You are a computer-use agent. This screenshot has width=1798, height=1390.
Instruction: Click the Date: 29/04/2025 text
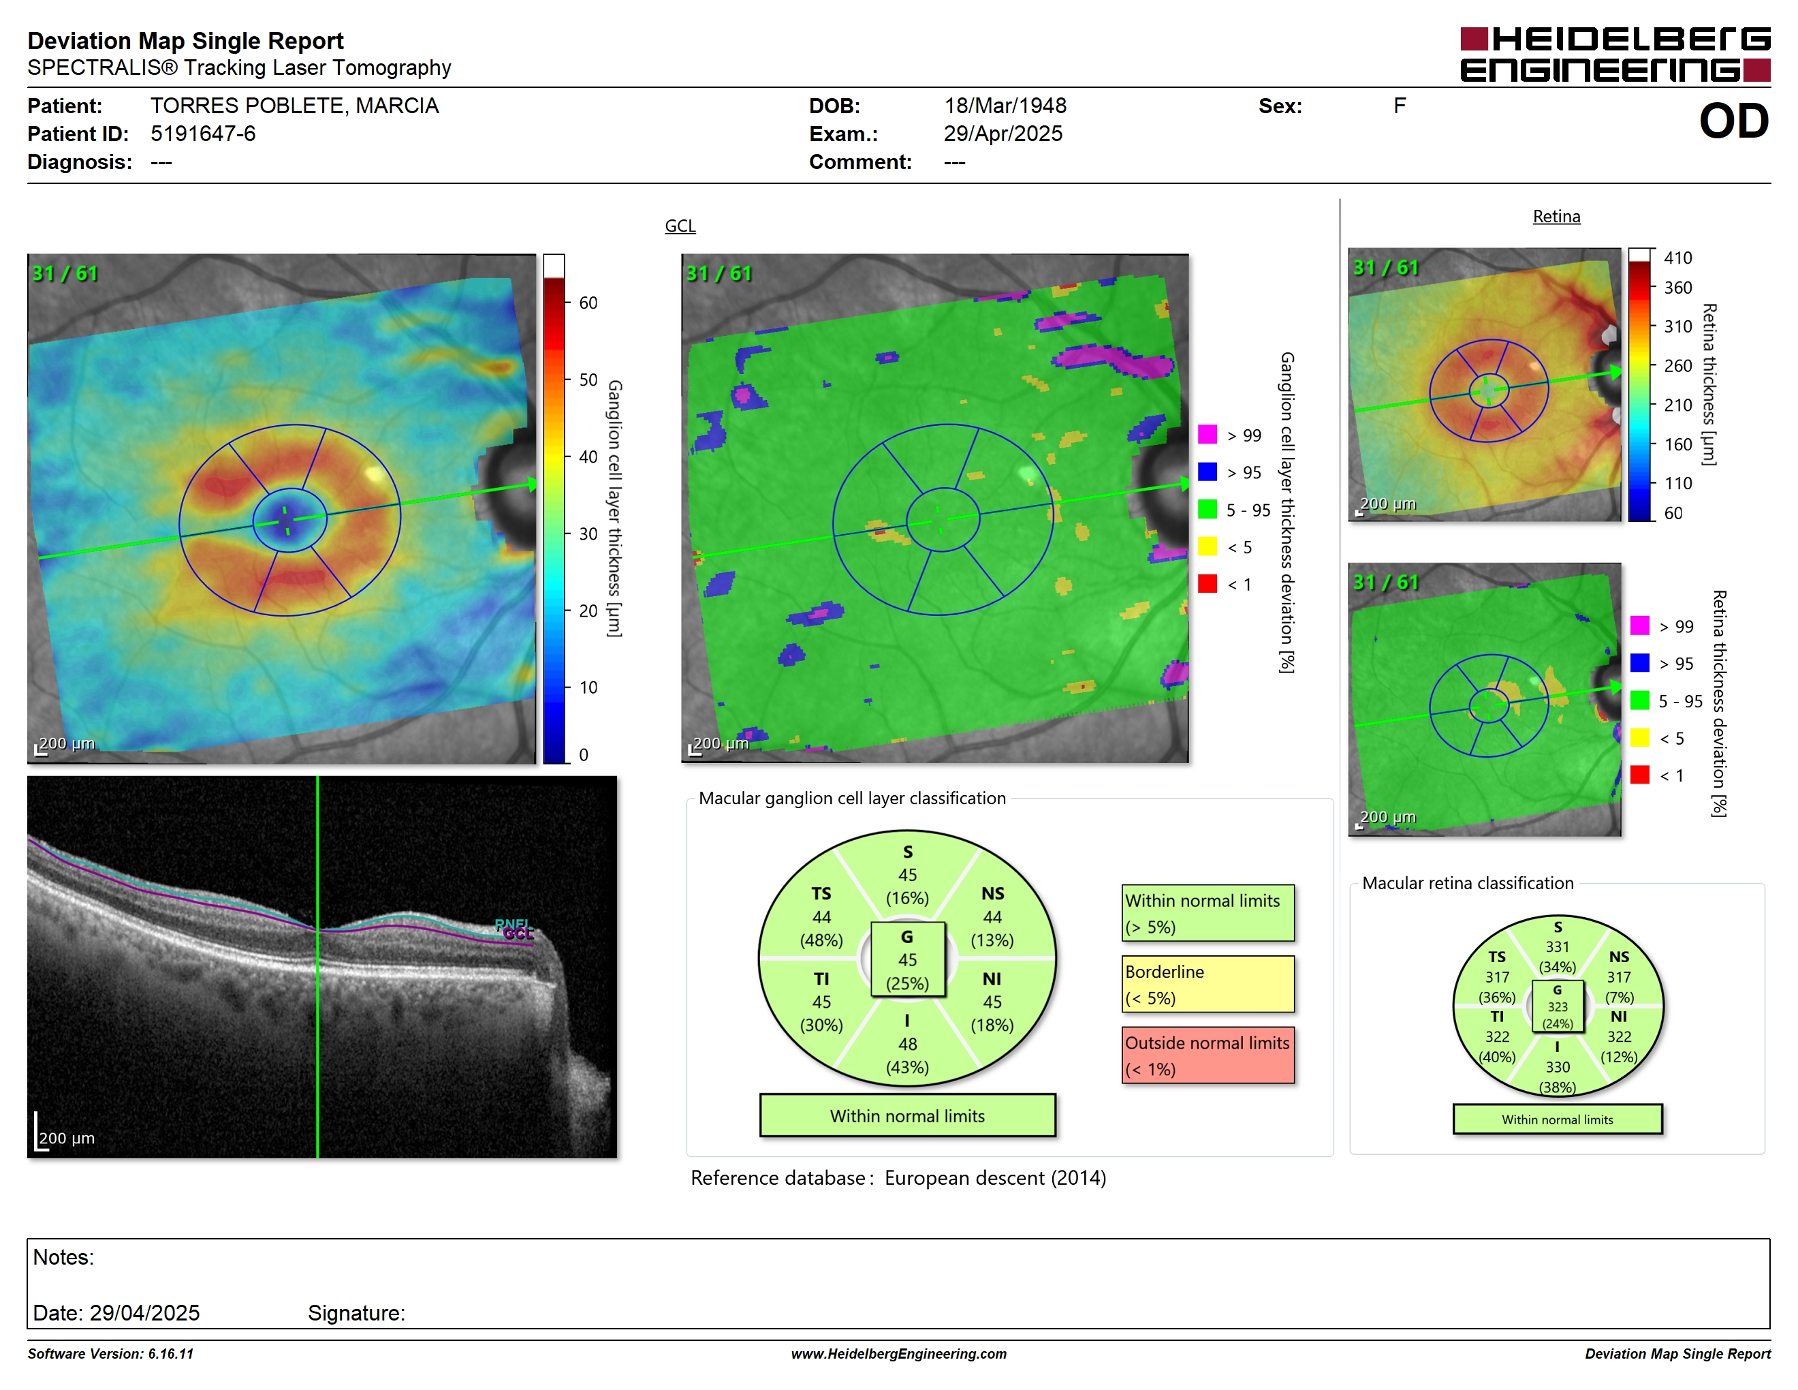click(x=116, y=1312)
